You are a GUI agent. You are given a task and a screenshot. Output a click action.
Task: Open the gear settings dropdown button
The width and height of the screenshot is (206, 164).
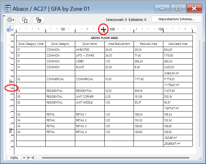[11, 20]
